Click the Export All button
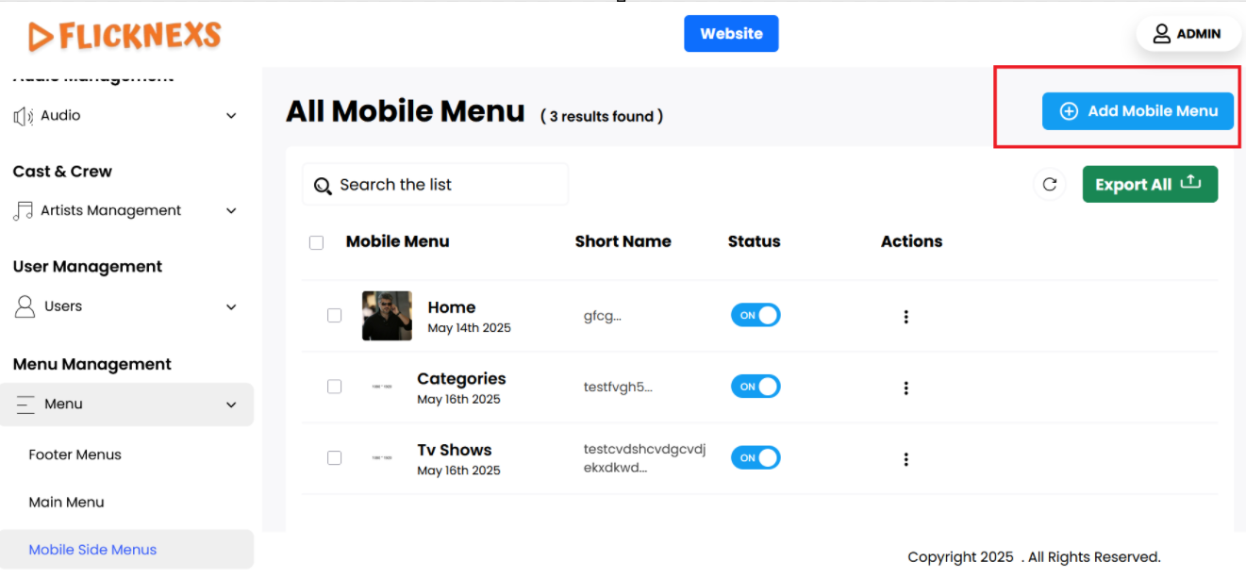The image size is (1246, 578). point(1149,185)
